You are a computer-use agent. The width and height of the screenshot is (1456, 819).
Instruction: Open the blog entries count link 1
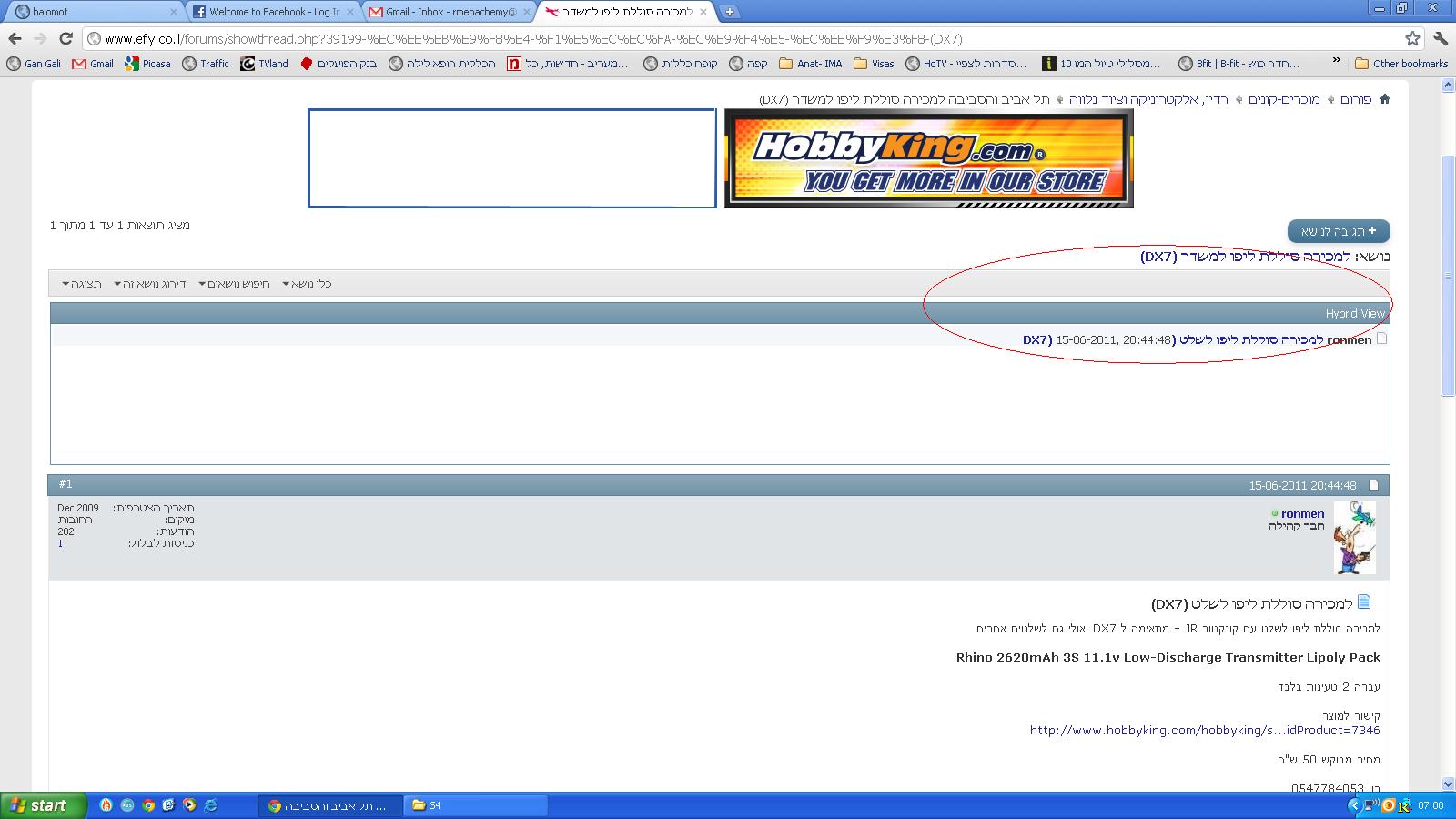[x=60, y=543]
